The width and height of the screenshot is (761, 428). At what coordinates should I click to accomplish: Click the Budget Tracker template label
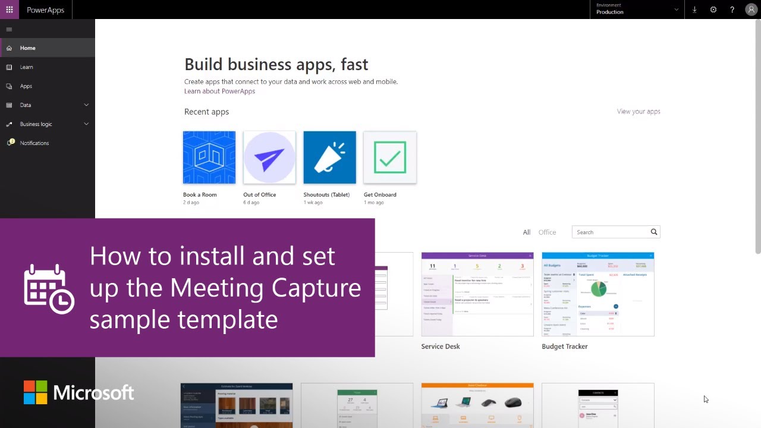click(x=565, y=347)
